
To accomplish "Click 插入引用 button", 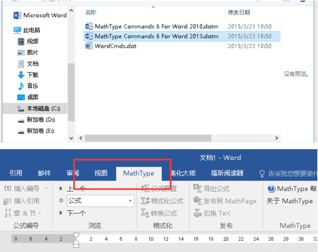I will (x=22, y=201).
